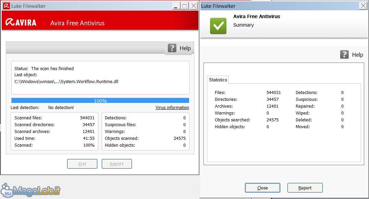Close the Luke Filewalker scan window
The width and height of the screenshot is (369, 199).
pyautogui.click(x=194, y=6)
